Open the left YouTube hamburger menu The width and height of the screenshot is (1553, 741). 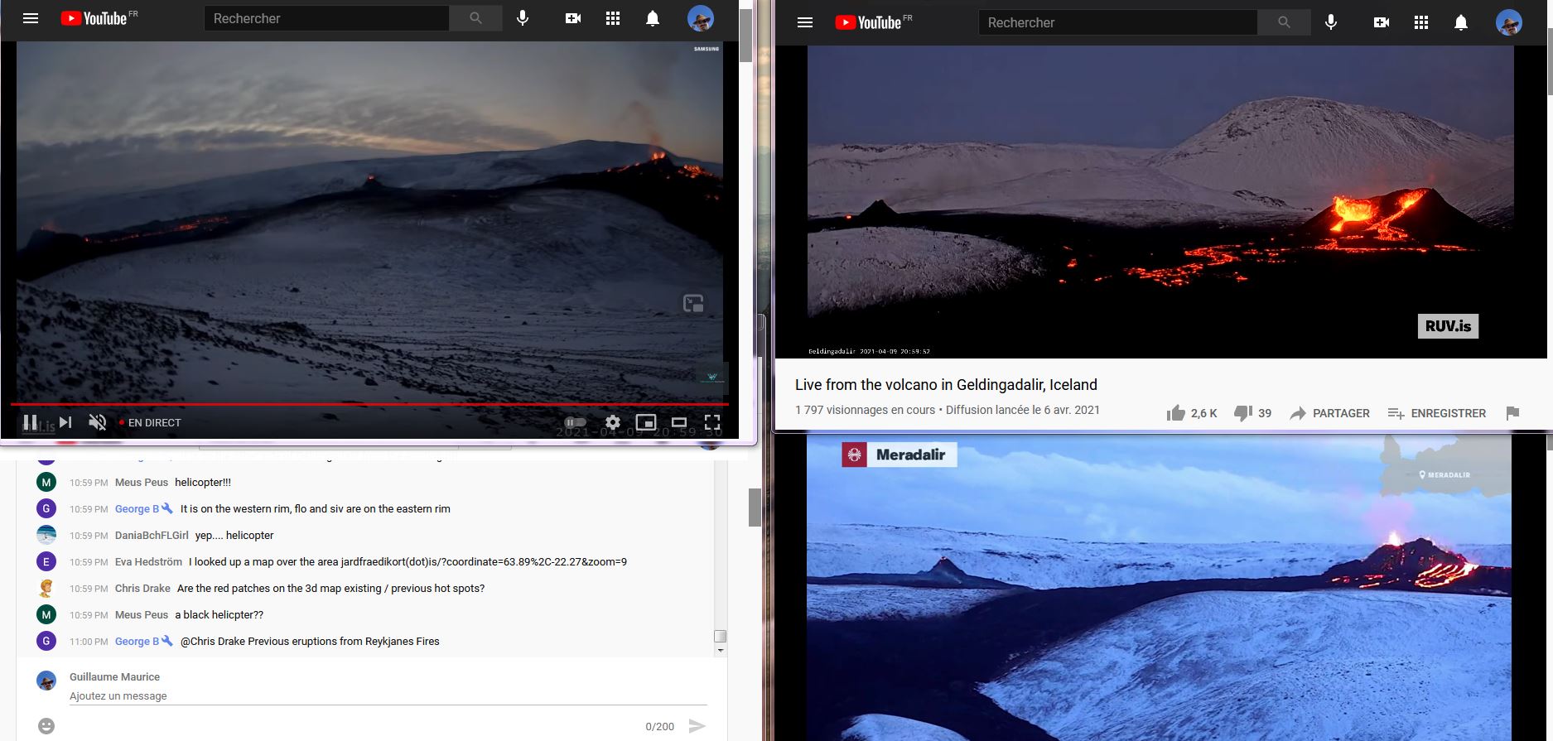tap(31, 18)
